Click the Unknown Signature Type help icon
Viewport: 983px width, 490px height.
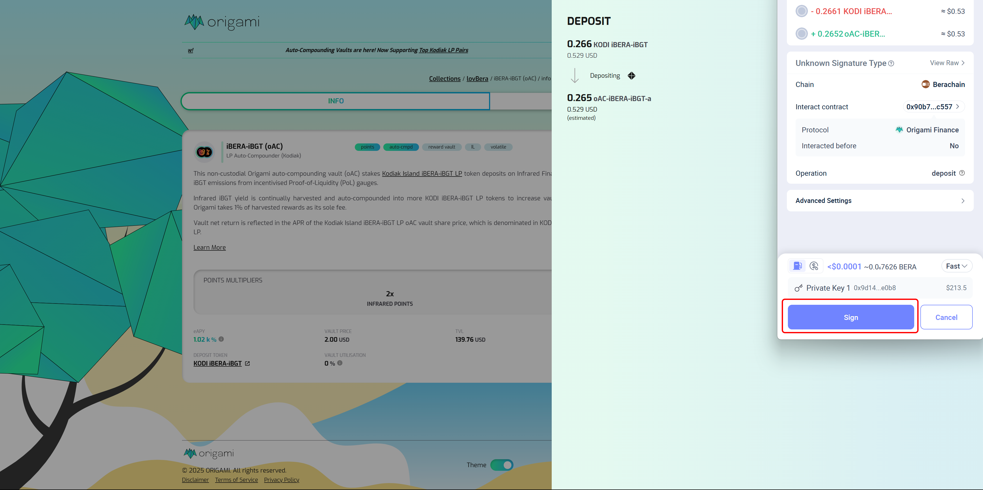(x=891, y=63)
